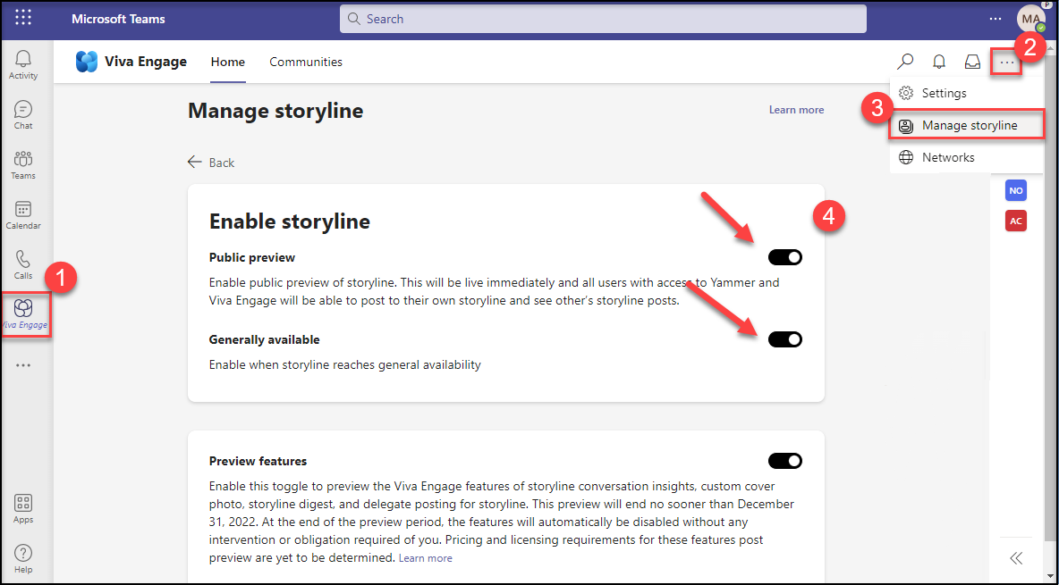
Task: Expand more apps ellipsis in left rail
Action: coord(23,364)
